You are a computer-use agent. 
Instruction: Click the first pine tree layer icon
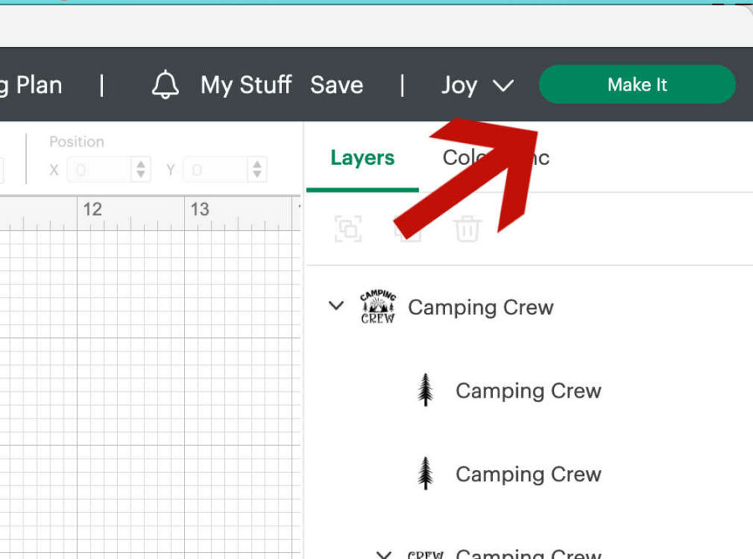[x=426, y=391]
